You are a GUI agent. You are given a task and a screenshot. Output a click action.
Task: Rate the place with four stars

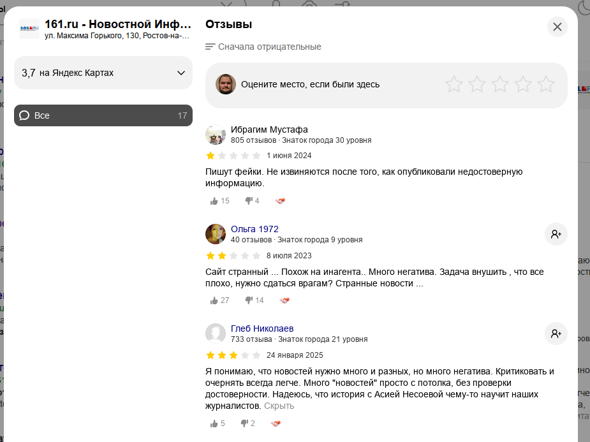(x=522, y=84)
